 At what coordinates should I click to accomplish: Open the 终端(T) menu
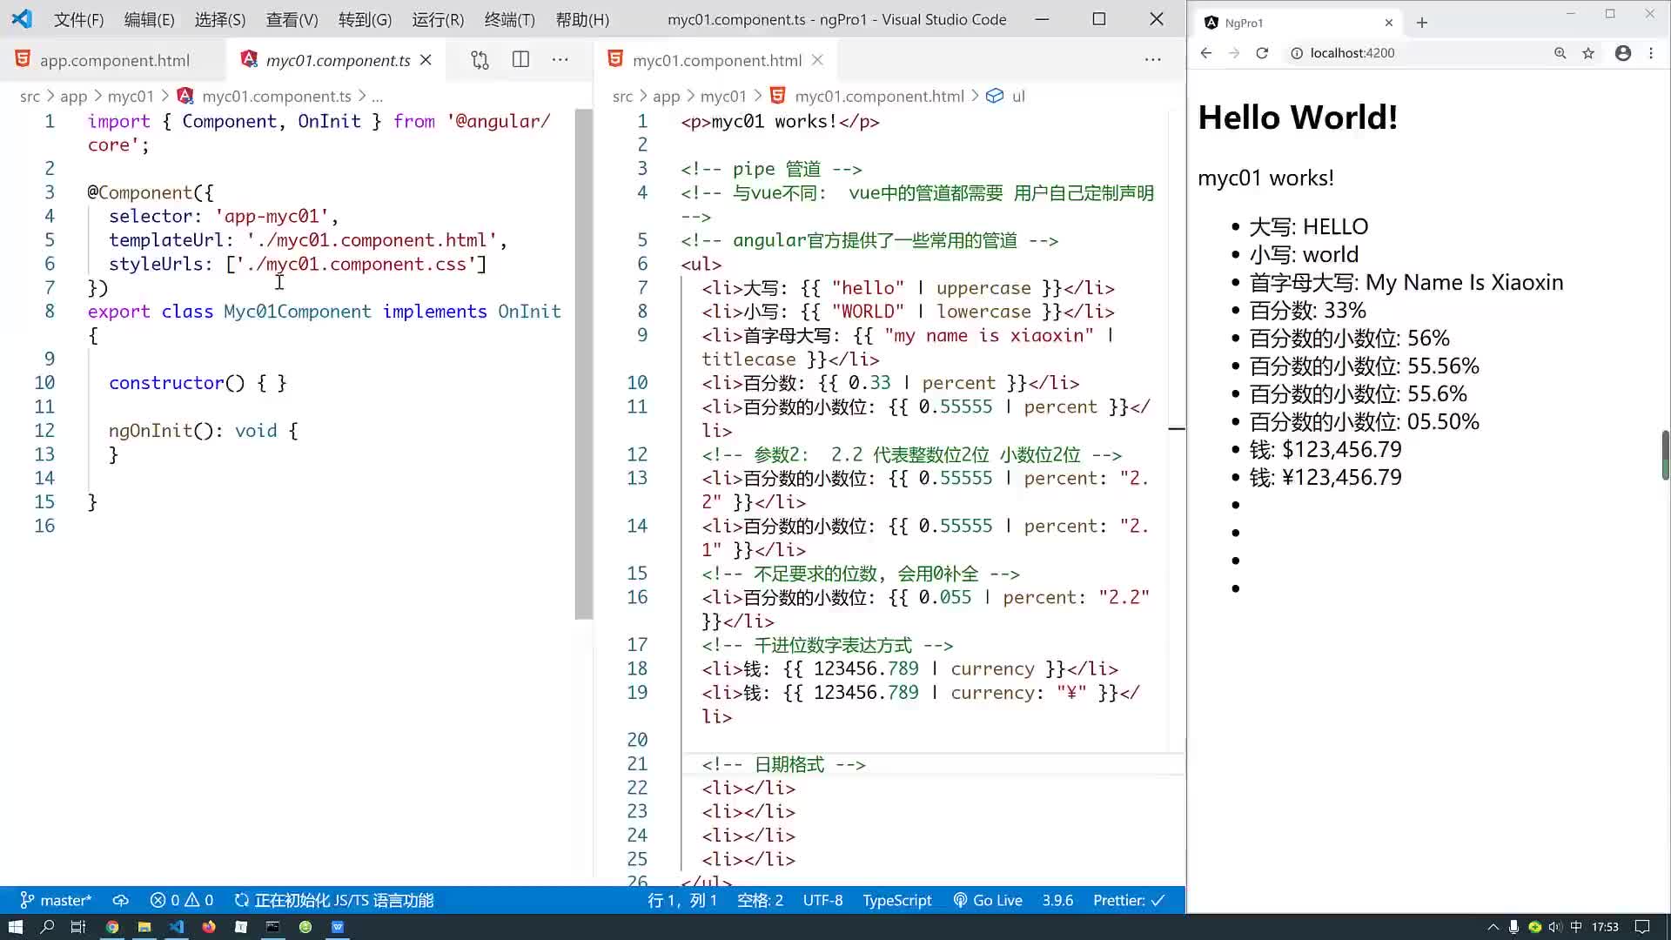(509, 19)
